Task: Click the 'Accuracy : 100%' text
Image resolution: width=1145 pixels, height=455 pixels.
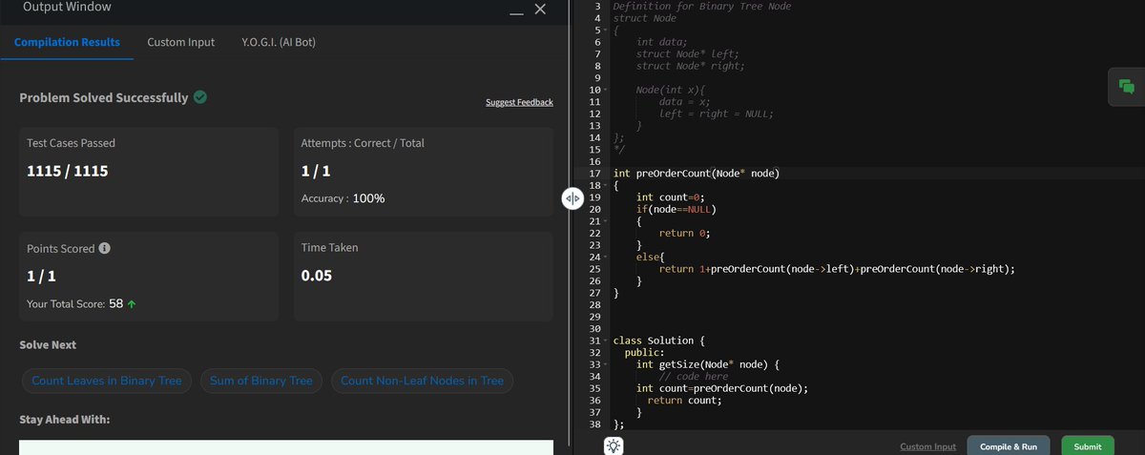Action: coord(343,198)
